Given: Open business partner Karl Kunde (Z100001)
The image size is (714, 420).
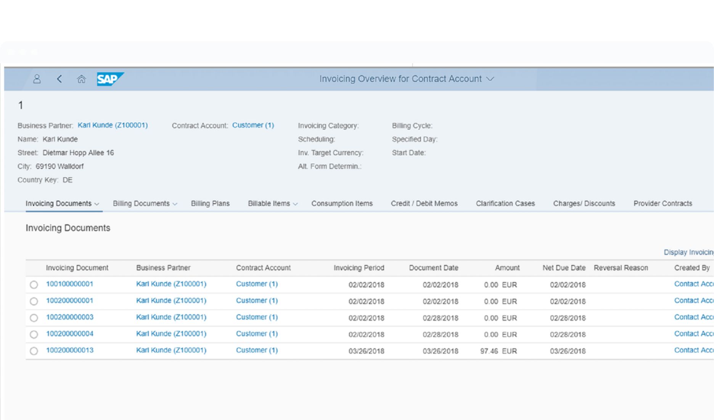Looking at the screenshot, I should (113, 125).
